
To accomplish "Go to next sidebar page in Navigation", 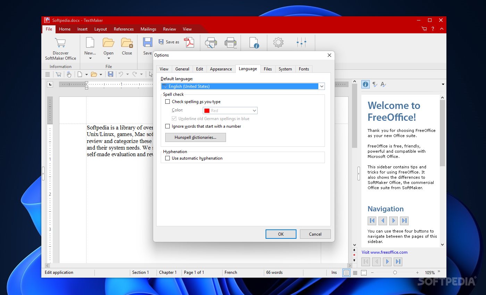I will (x=393, y=220).
